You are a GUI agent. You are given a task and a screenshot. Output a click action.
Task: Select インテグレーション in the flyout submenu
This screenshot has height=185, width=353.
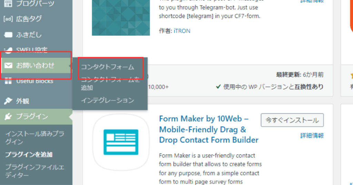click(x=108, y=100)
